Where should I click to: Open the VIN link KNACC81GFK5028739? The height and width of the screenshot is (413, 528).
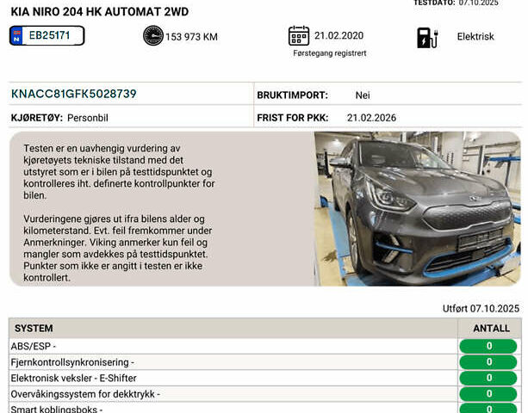pyautogui.click(x=73, y=94)
